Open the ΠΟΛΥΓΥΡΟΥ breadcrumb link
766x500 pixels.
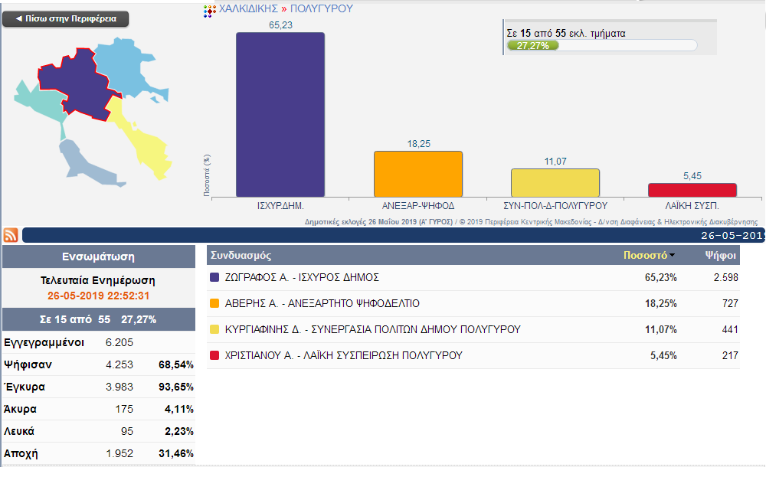tap(322, 9)
